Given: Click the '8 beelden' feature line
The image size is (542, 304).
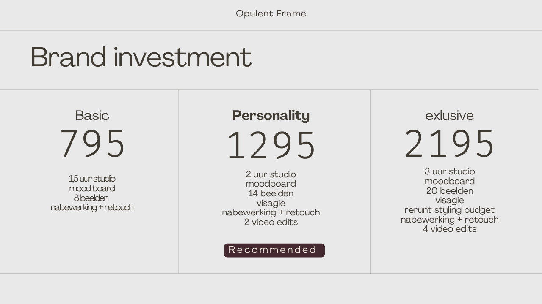Looking at the screenshot, I should 91,198.
